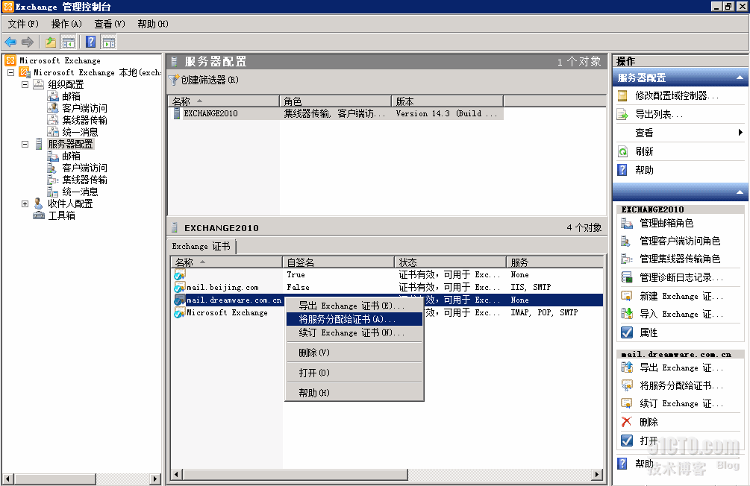Screen dimensions: 750x486
Task: Click the mail.beijing.com certificate icon
Action: point(179,287)
